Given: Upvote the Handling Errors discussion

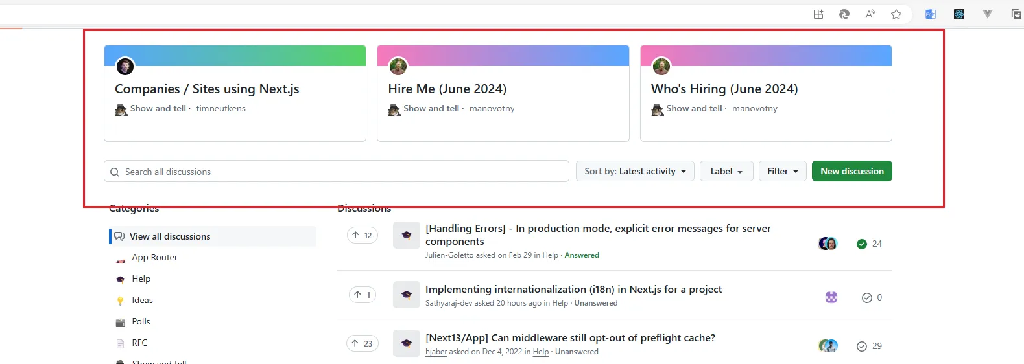Looking at the screenshot, I should pos(363,235).
